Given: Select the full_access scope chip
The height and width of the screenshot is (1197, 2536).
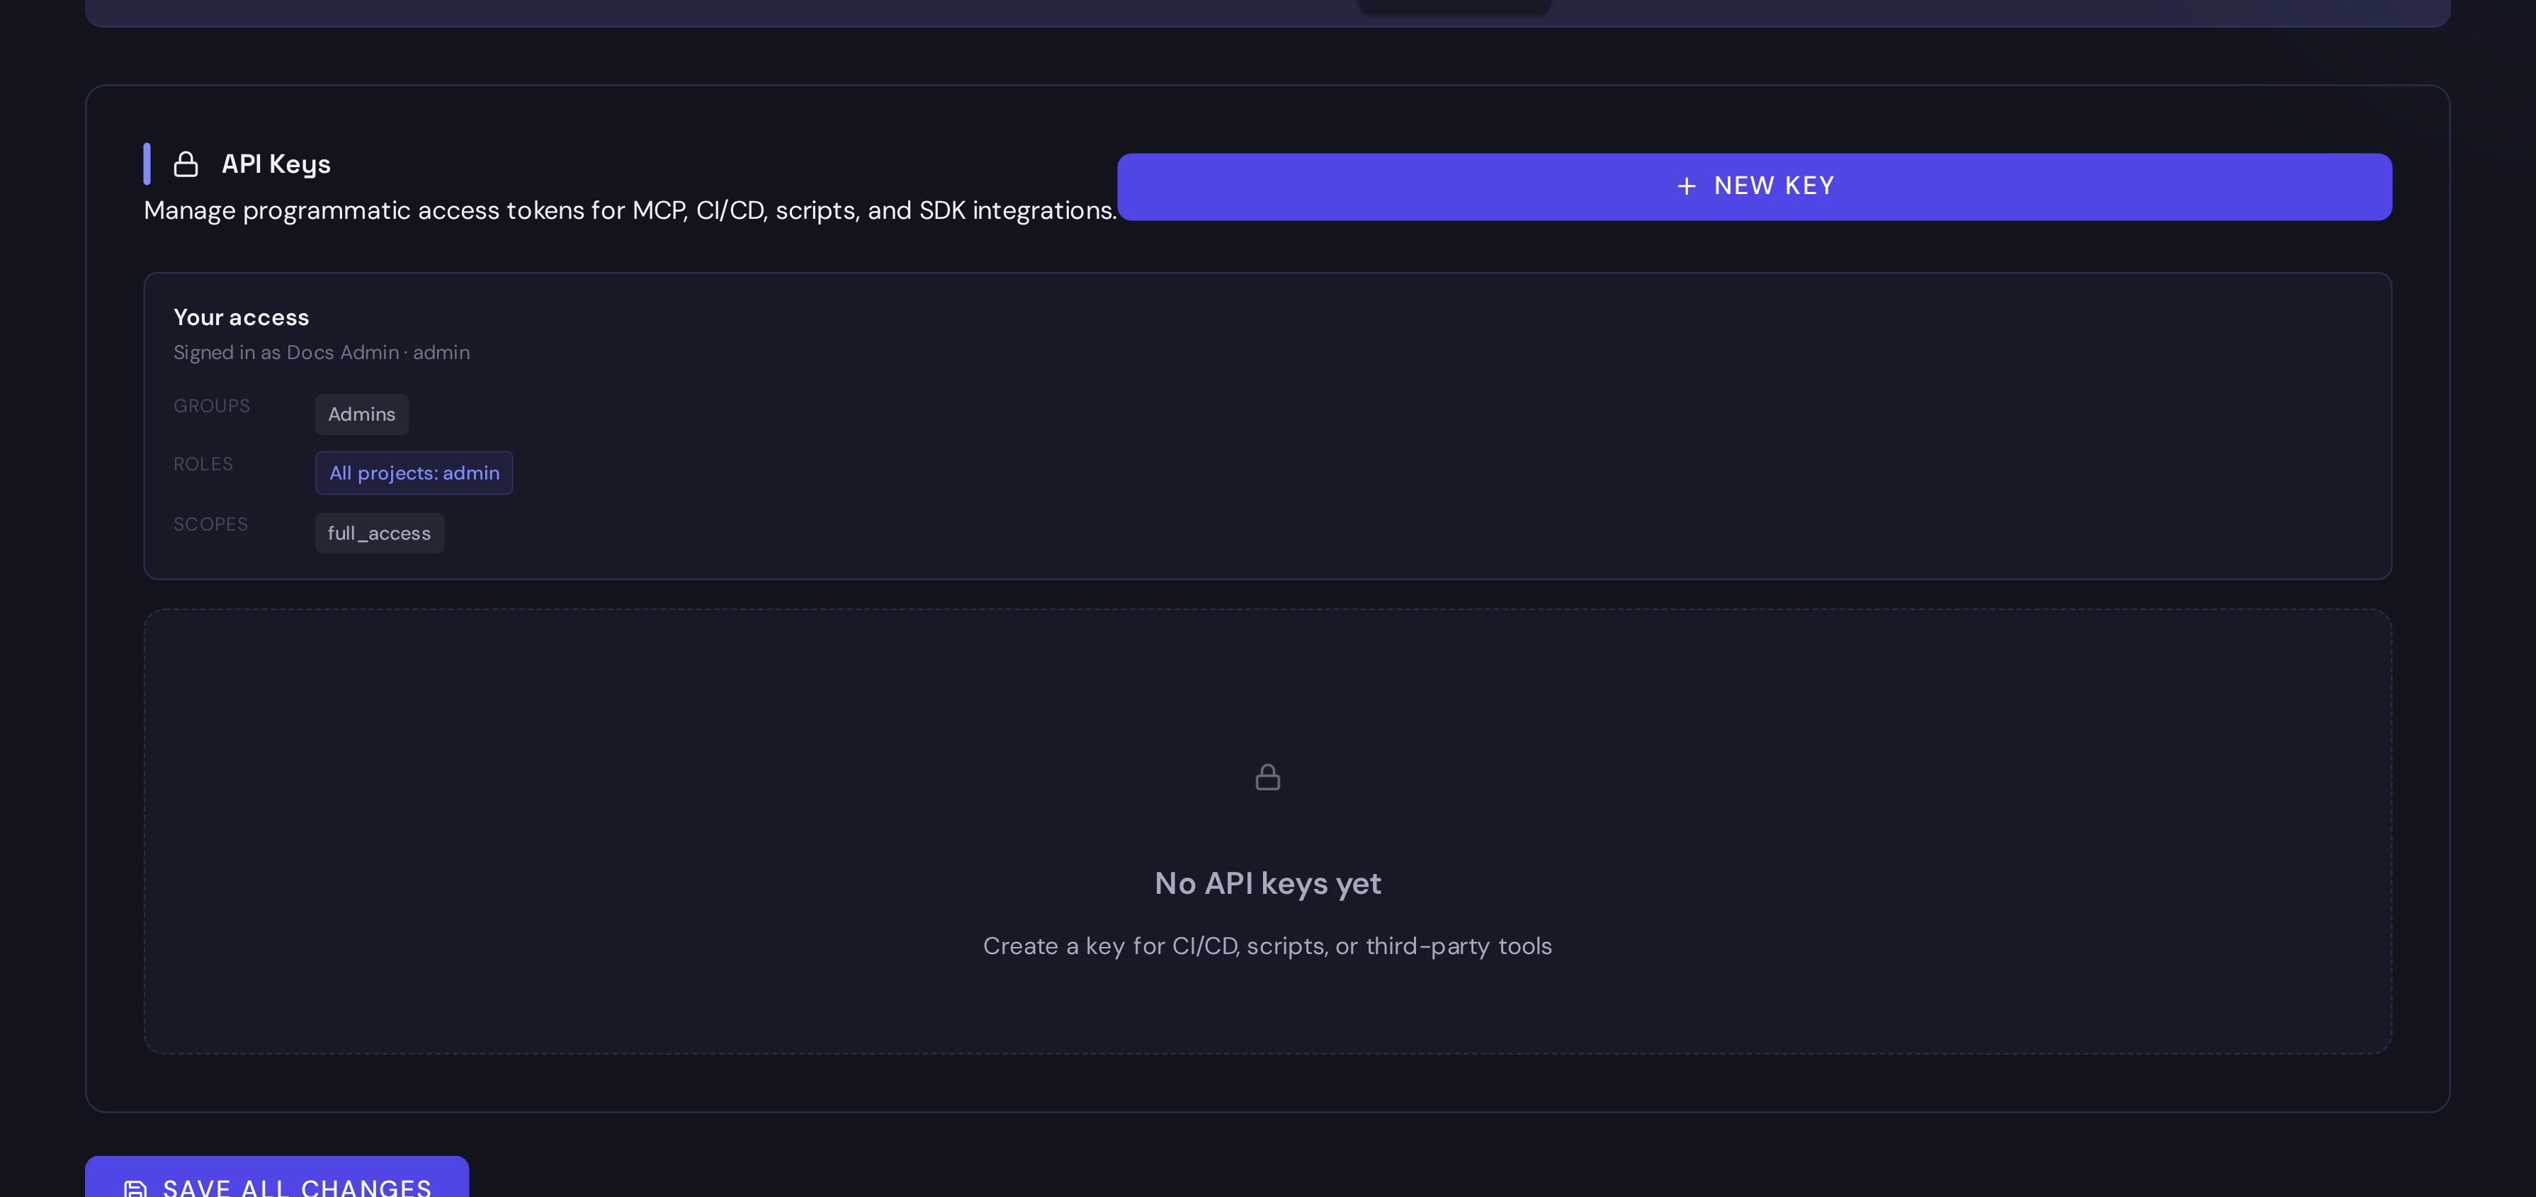Looking at the screenshot, I should (x=379, y=533).
